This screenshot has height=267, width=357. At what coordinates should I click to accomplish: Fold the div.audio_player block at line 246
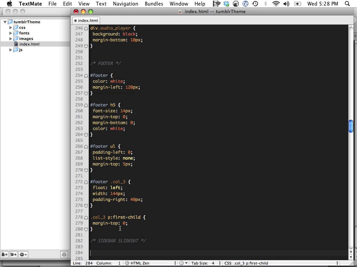(x=86, y=29)
